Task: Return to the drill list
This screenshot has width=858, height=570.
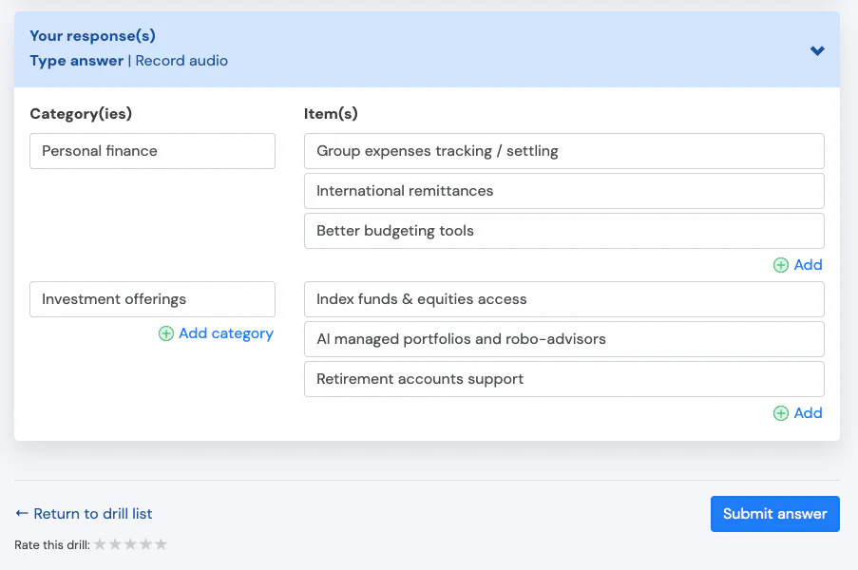Action: pos(84,514)
